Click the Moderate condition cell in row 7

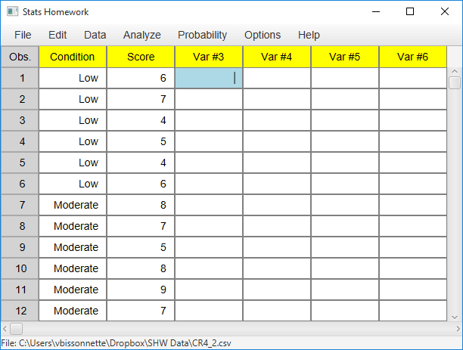(x=73, y=205)
